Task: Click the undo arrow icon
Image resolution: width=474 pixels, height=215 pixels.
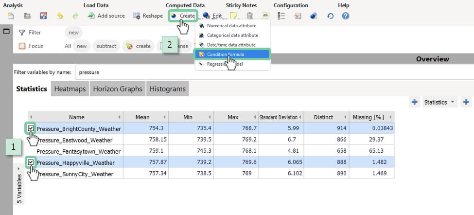Action: click(x=60, y=16)
